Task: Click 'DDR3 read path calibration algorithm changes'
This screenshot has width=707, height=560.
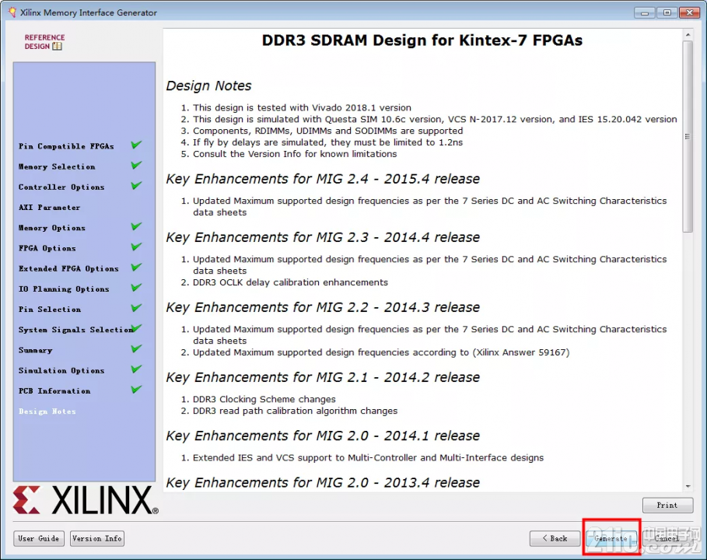Action: [296, 411]
